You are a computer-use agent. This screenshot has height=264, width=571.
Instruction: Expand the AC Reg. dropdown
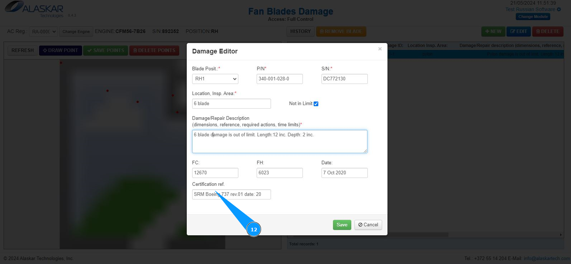click(43, 32)
